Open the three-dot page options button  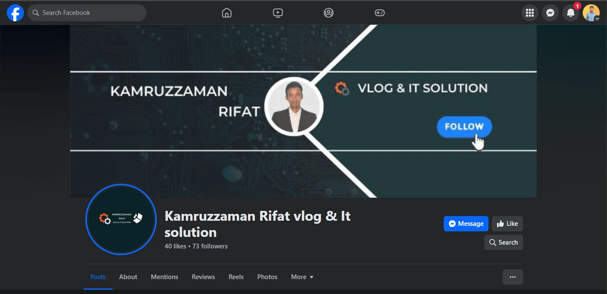513,277
